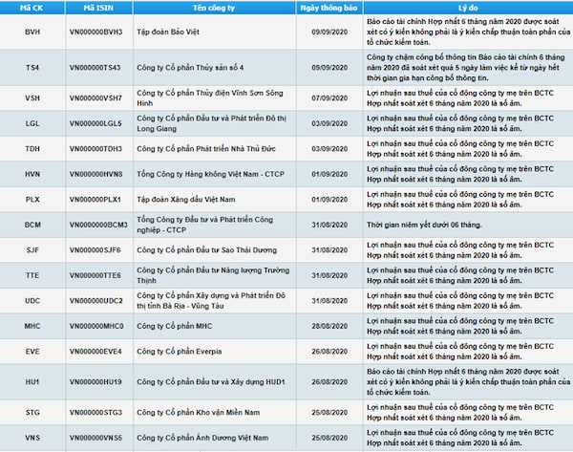Select stock code HU1
This screenshot has height=452, width=573.
[32, 382]
